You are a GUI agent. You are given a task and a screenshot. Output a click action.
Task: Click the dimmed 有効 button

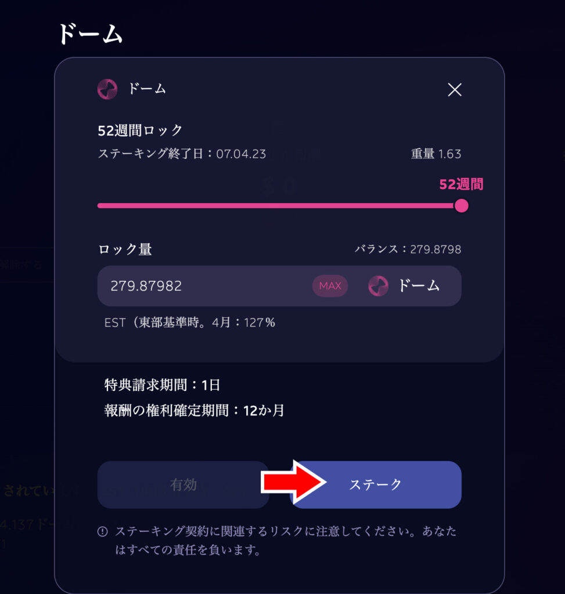pos(183,484)
